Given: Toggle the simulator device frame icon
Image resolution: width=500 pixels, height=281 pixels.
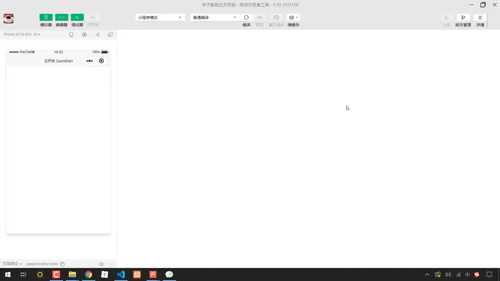Looking at the screenshot, I should (71, 35).
